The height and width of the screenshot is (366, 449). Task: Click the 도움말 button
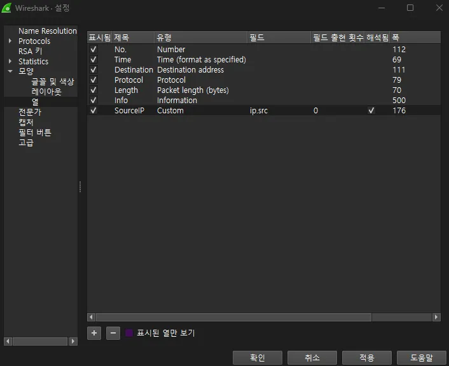[x=422, y=358]
